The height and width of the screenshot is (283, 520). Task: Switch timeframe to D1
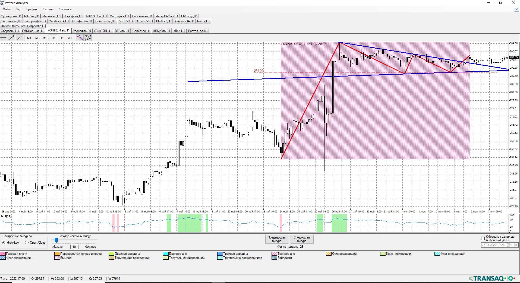(x=62, y=38)
